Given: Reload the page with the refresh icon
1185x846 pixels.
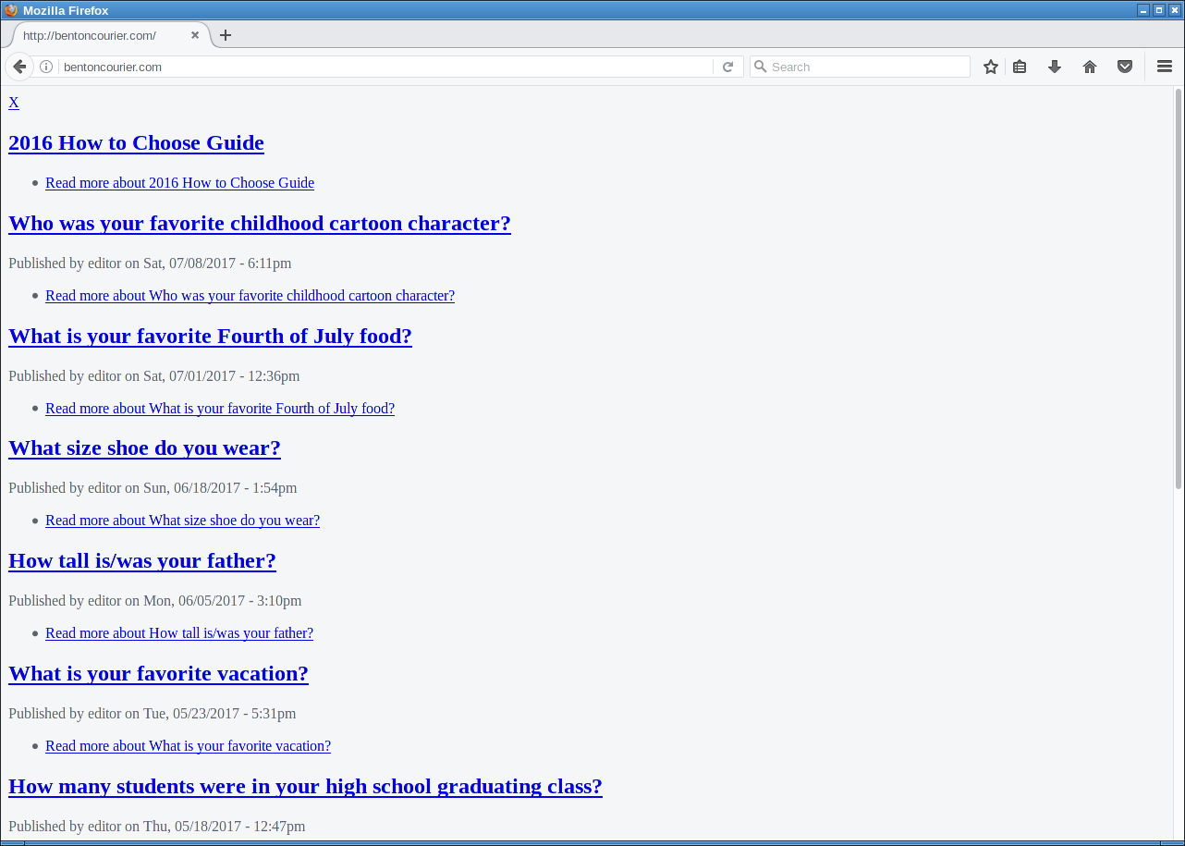Looking at the screenshot, I should pos(727,67).
